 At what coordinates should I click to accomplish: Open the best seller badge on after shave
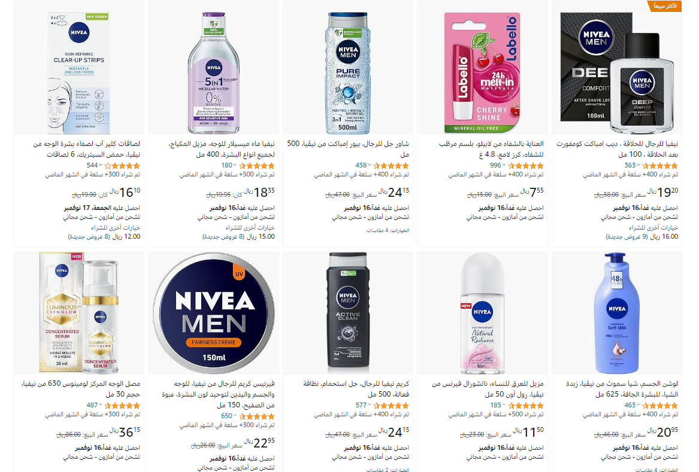pyautogui.click(x=665, y=6)
